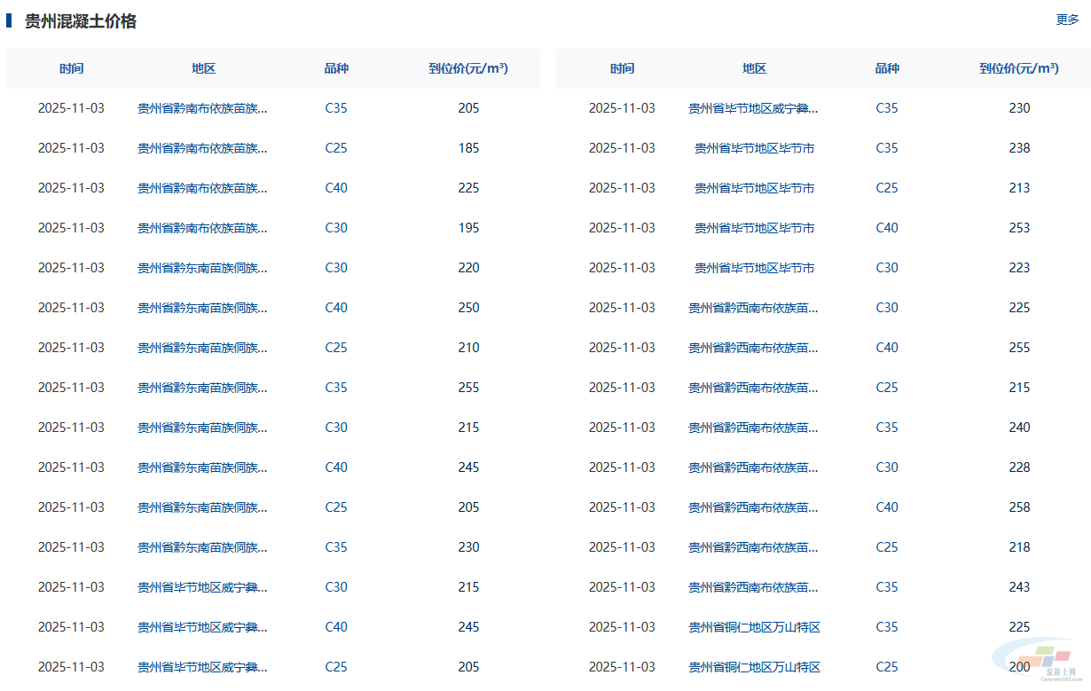Open 铜仁地区万山特区 link in the C35 row

point(754,627)
